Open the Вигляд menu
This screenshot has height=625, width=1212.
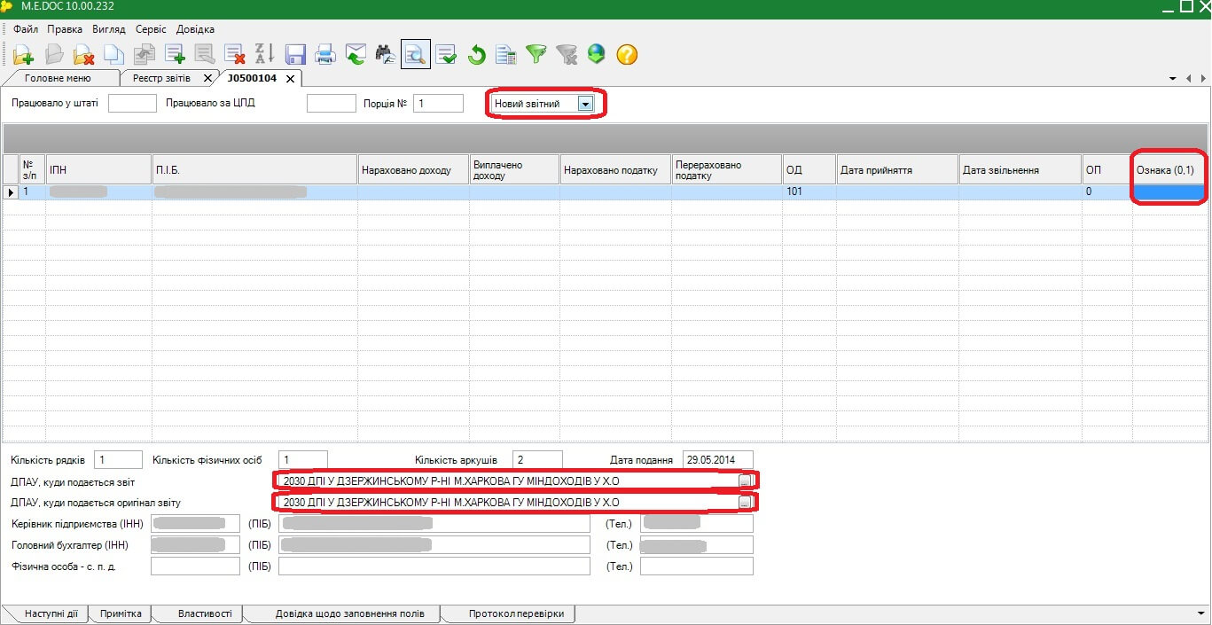pos(110,29)
